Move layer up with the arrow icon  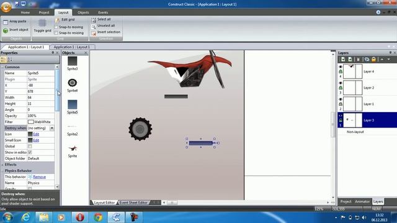tap(382, 59)
